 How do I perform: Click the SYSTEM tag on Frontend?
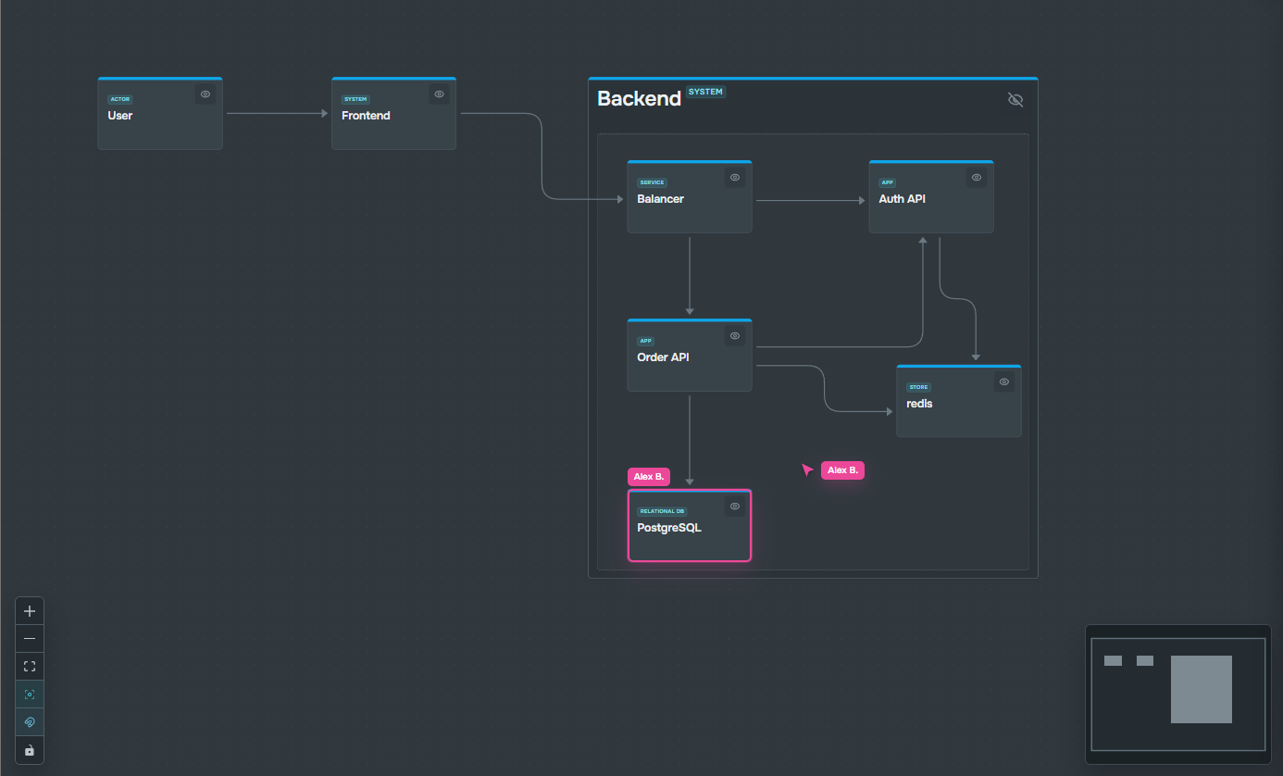click(x=355, y=99)
